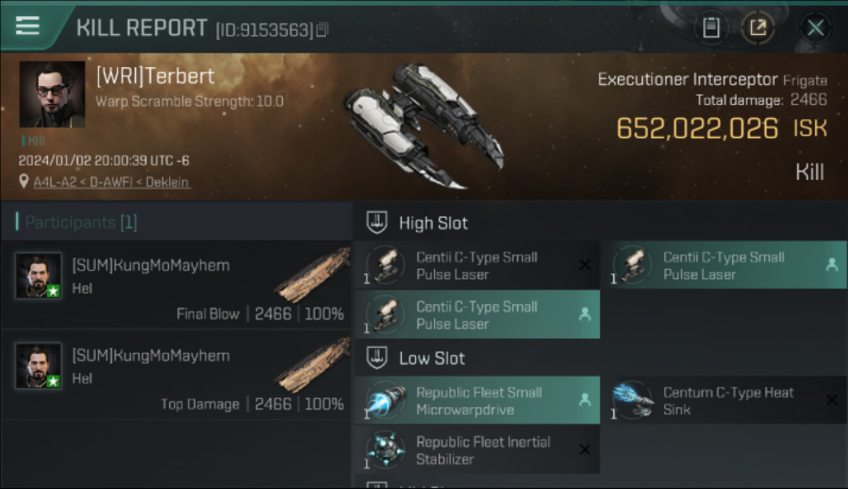Click the Republic Fleet Small Microwarpdrive icon
The width and height of the screenshot is (848, 489).
386,400
